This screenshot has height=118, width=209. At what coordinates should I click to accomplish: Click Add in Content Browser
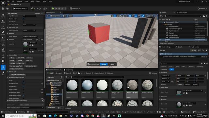coord(51,73)
